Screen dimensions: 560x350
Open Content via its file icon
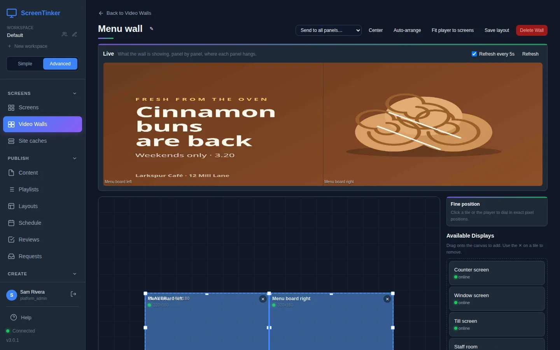coord(11,173)
